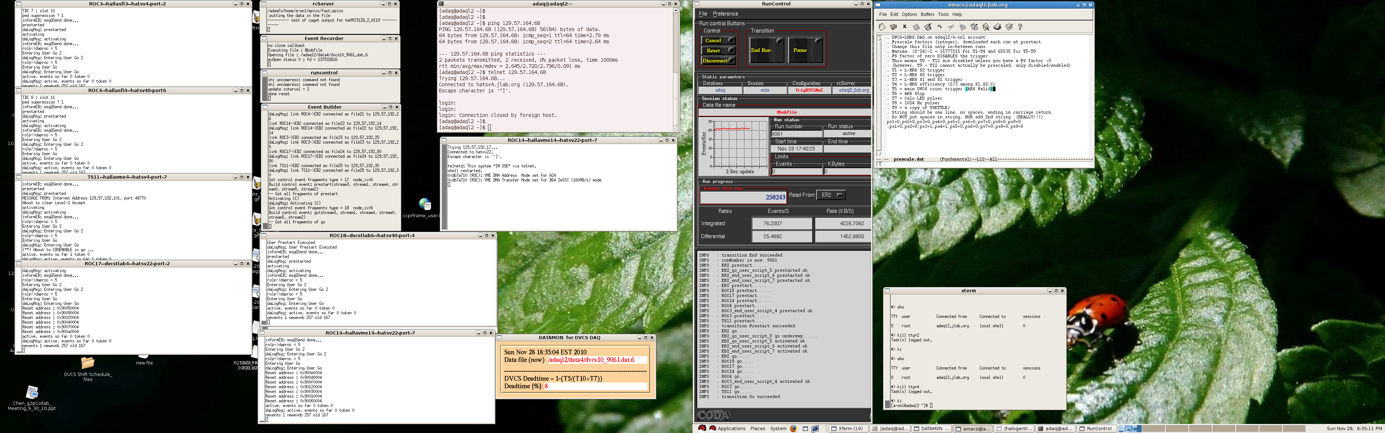Image resolution: width=1385 pixels, height=433 pixels.
Task: Click DATAMON data file path text
Action: point(591,360)
